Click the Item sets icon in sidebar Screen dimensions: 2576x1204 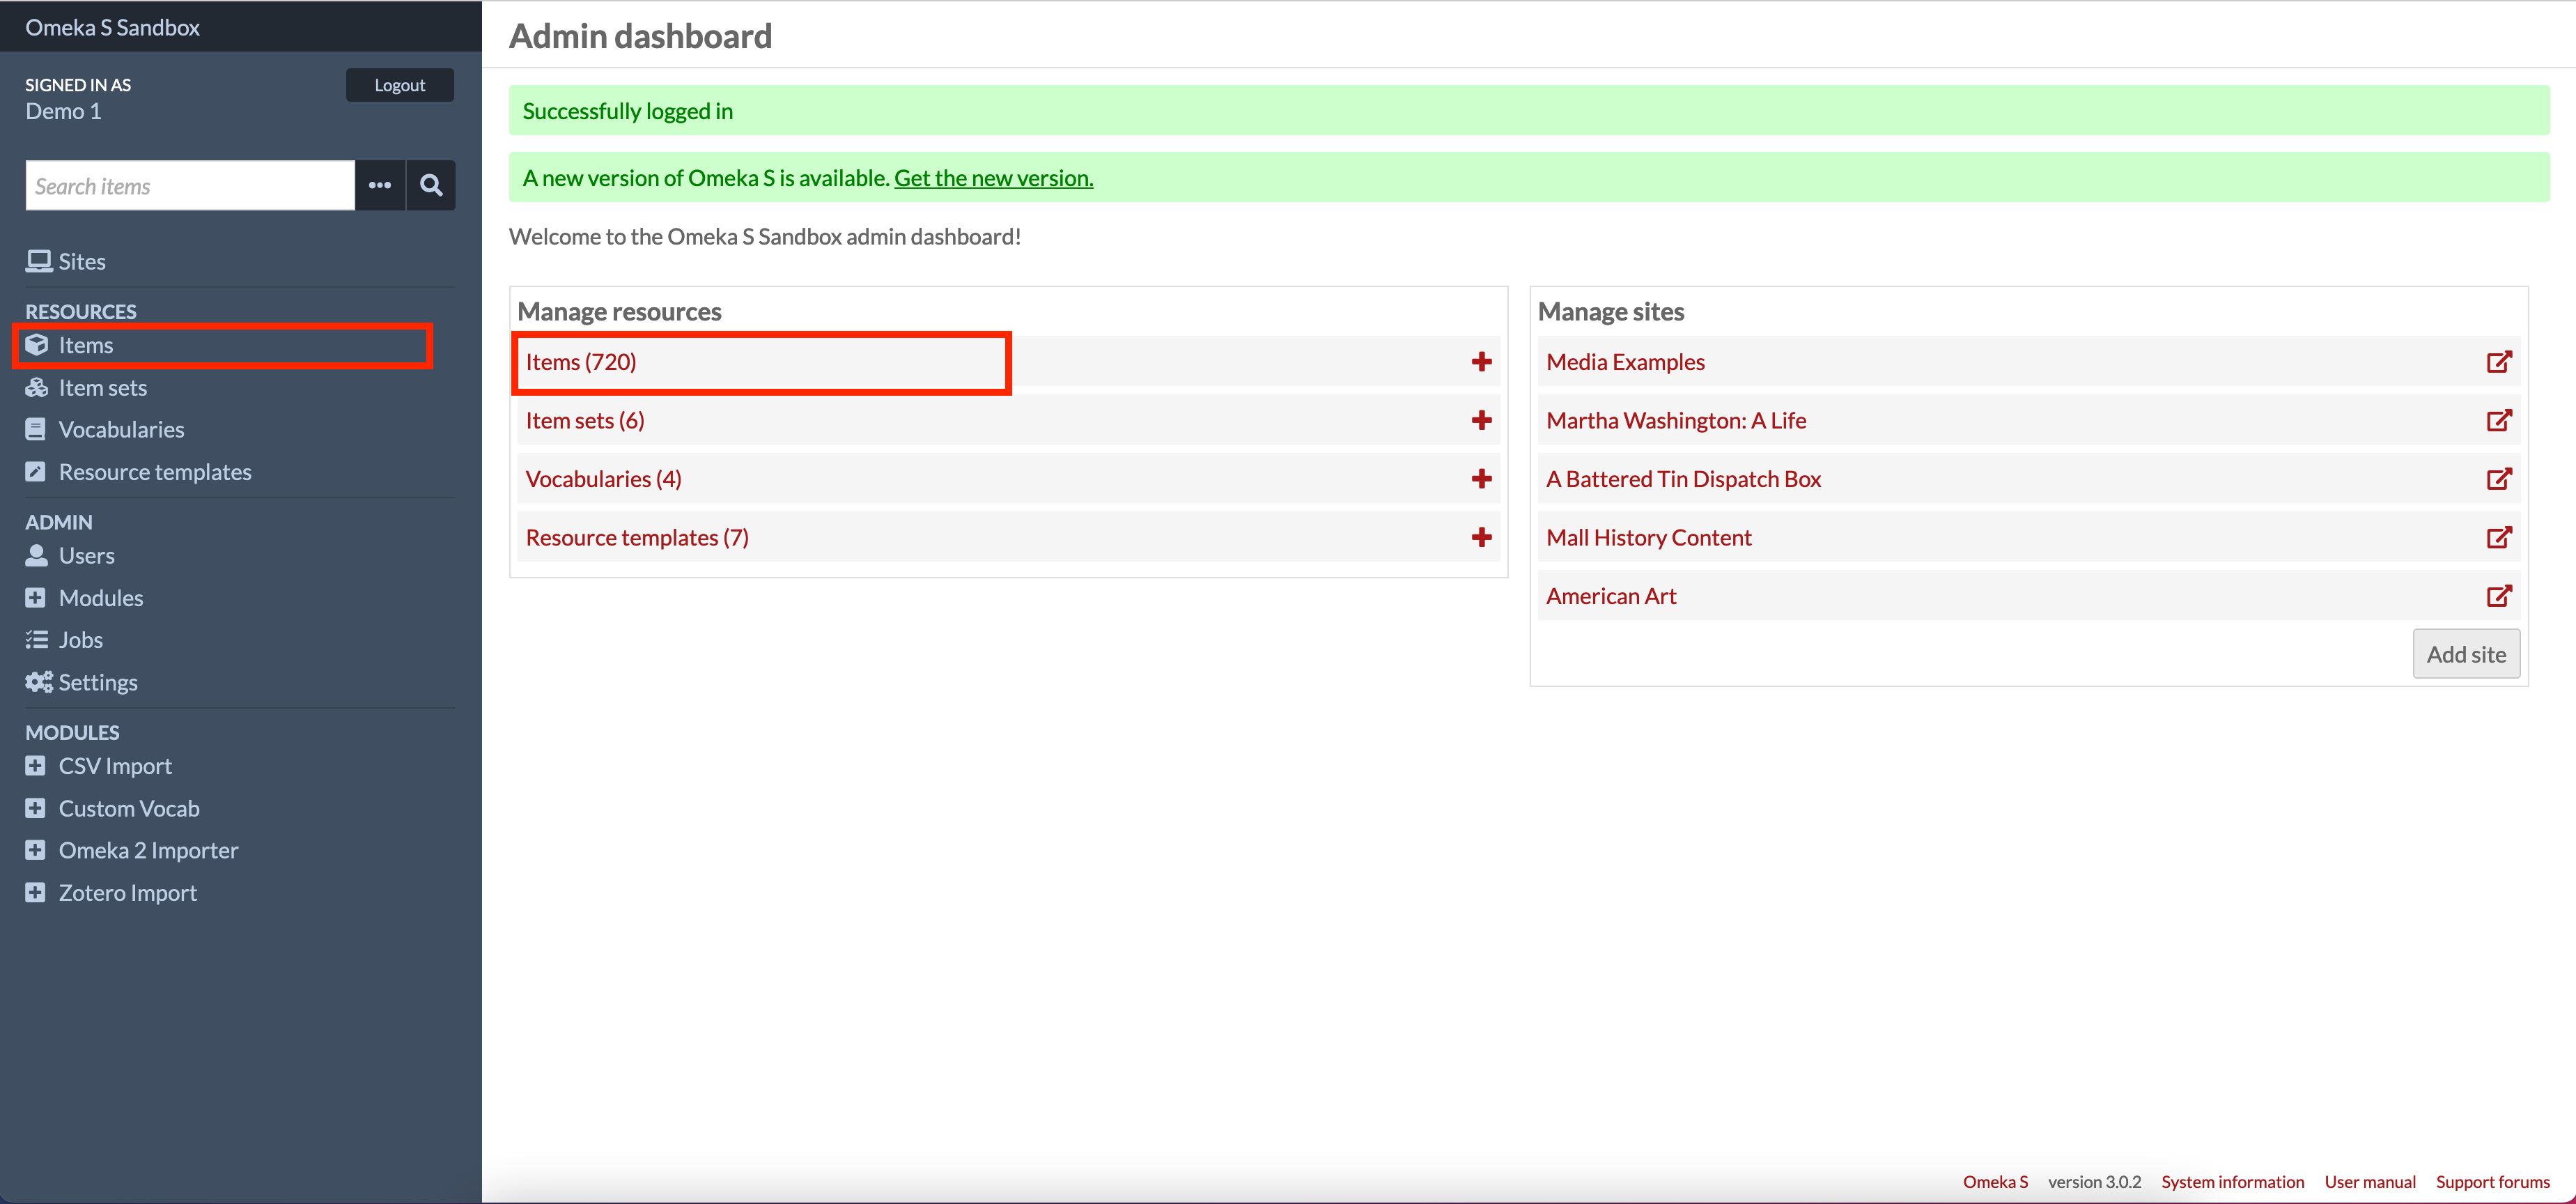[38, 386]
